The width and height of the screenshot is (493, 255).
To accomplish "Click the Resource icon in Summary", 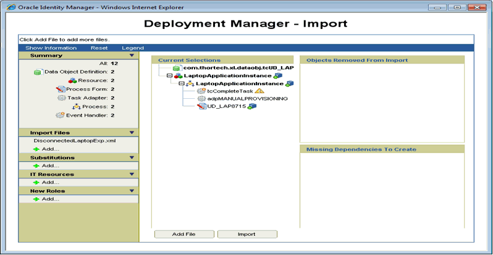I will pos(72,81).
